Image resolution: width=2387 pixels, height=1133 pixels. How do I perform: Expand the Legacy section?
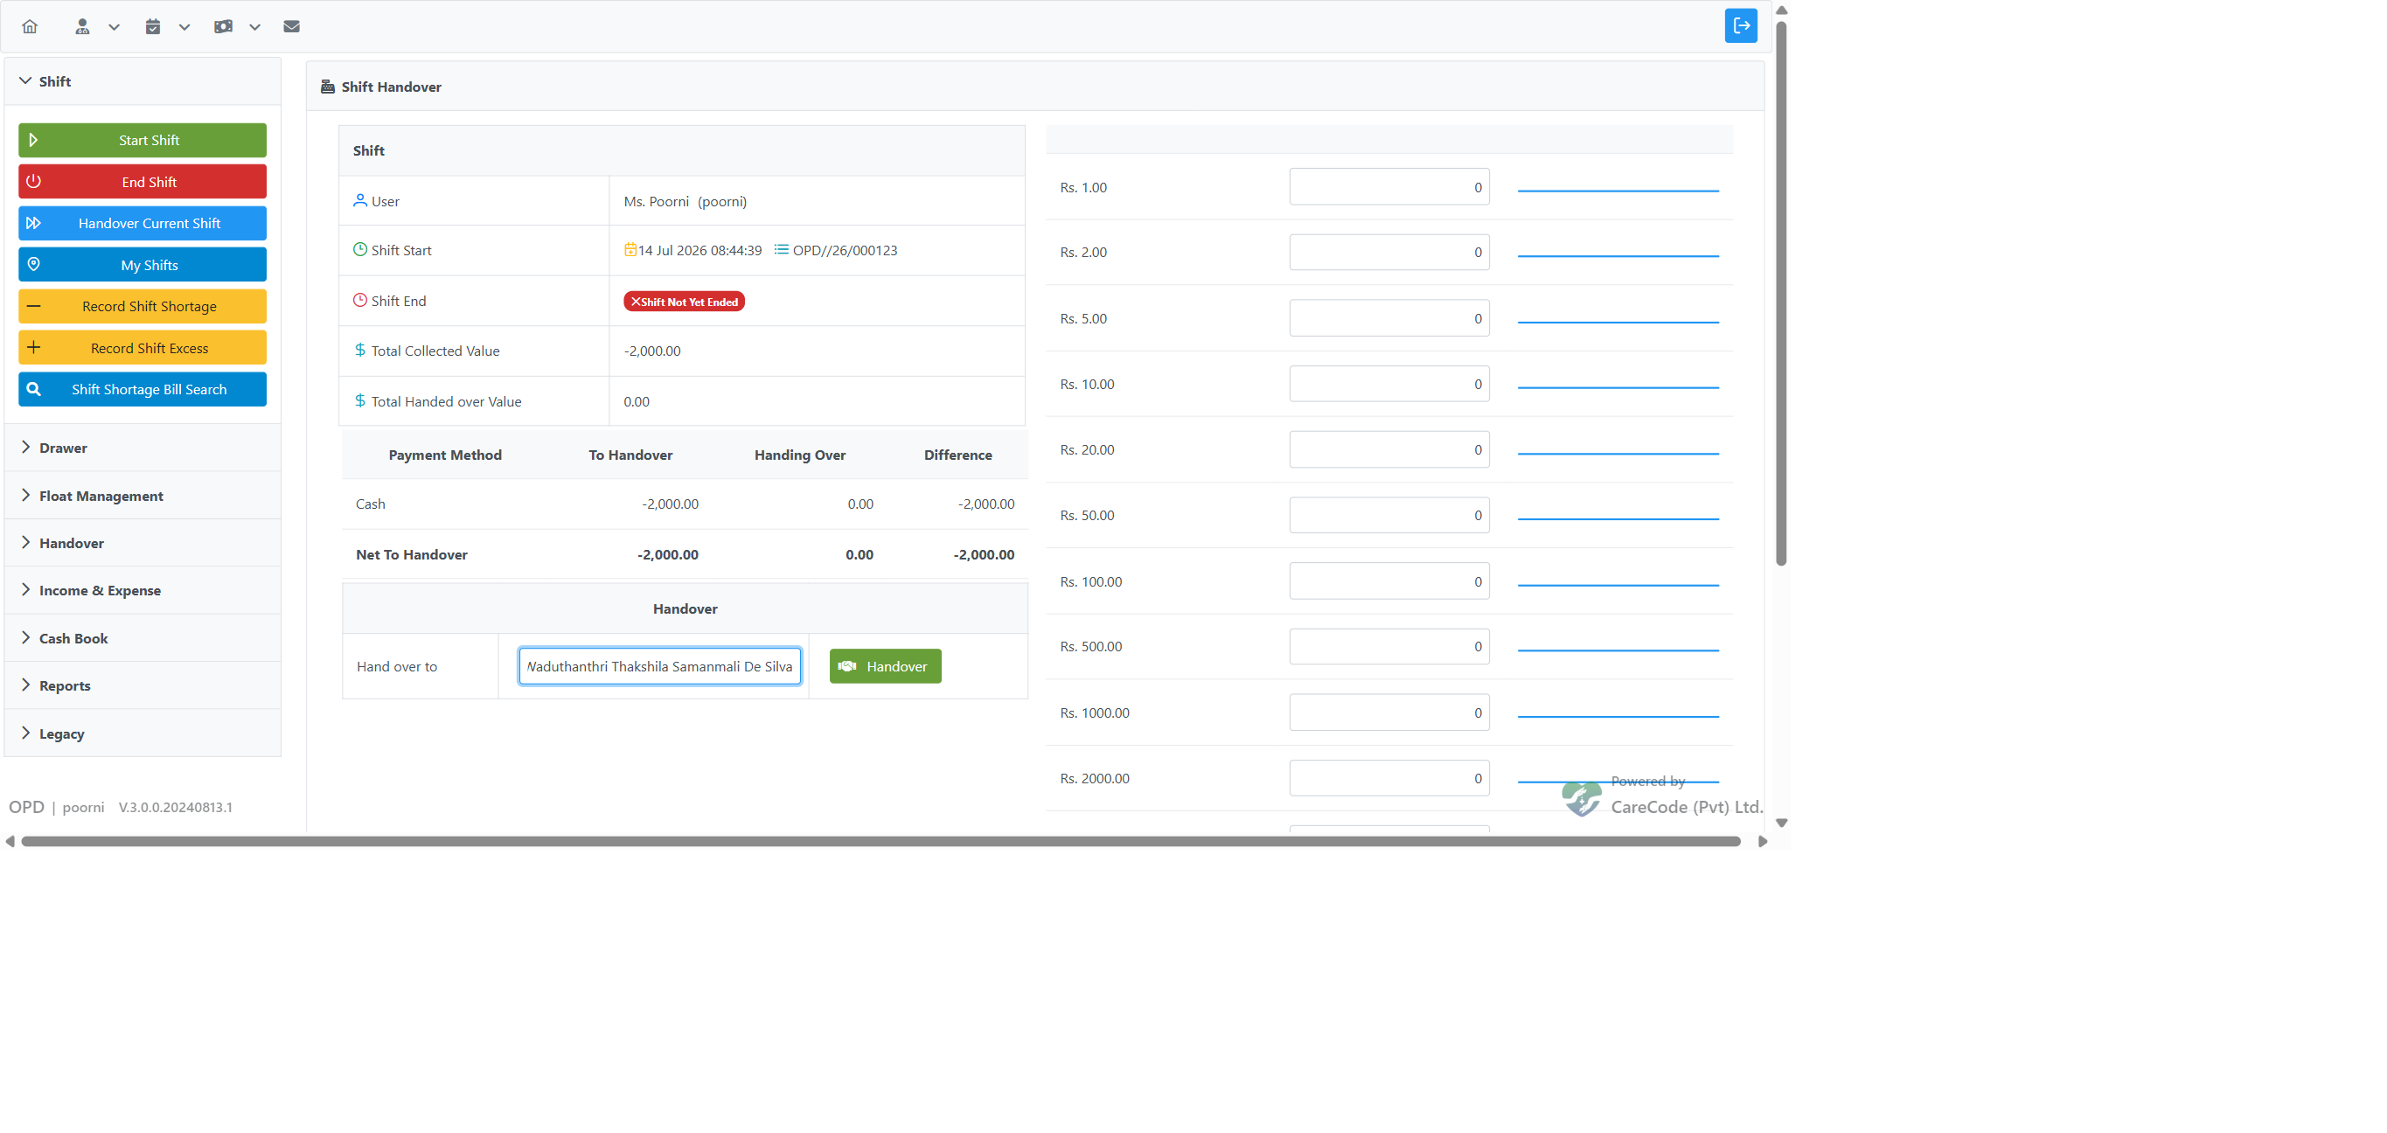click(143, 734)
